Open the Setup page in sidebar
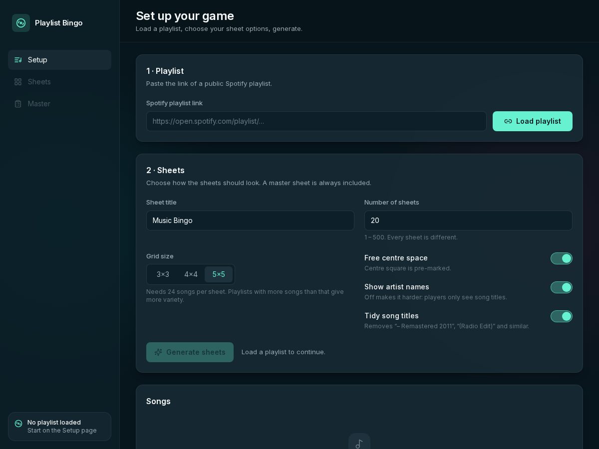The width and height of the screenshot is (599, 449). pos(59,60)
